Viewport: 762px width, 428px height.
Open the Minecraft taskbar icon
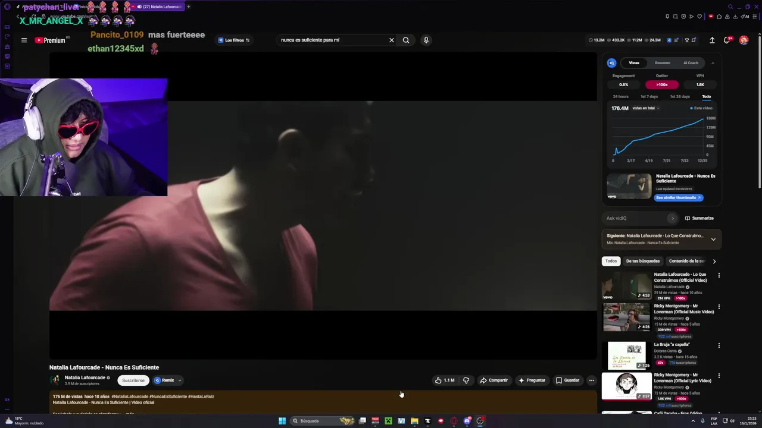[388, 421]
